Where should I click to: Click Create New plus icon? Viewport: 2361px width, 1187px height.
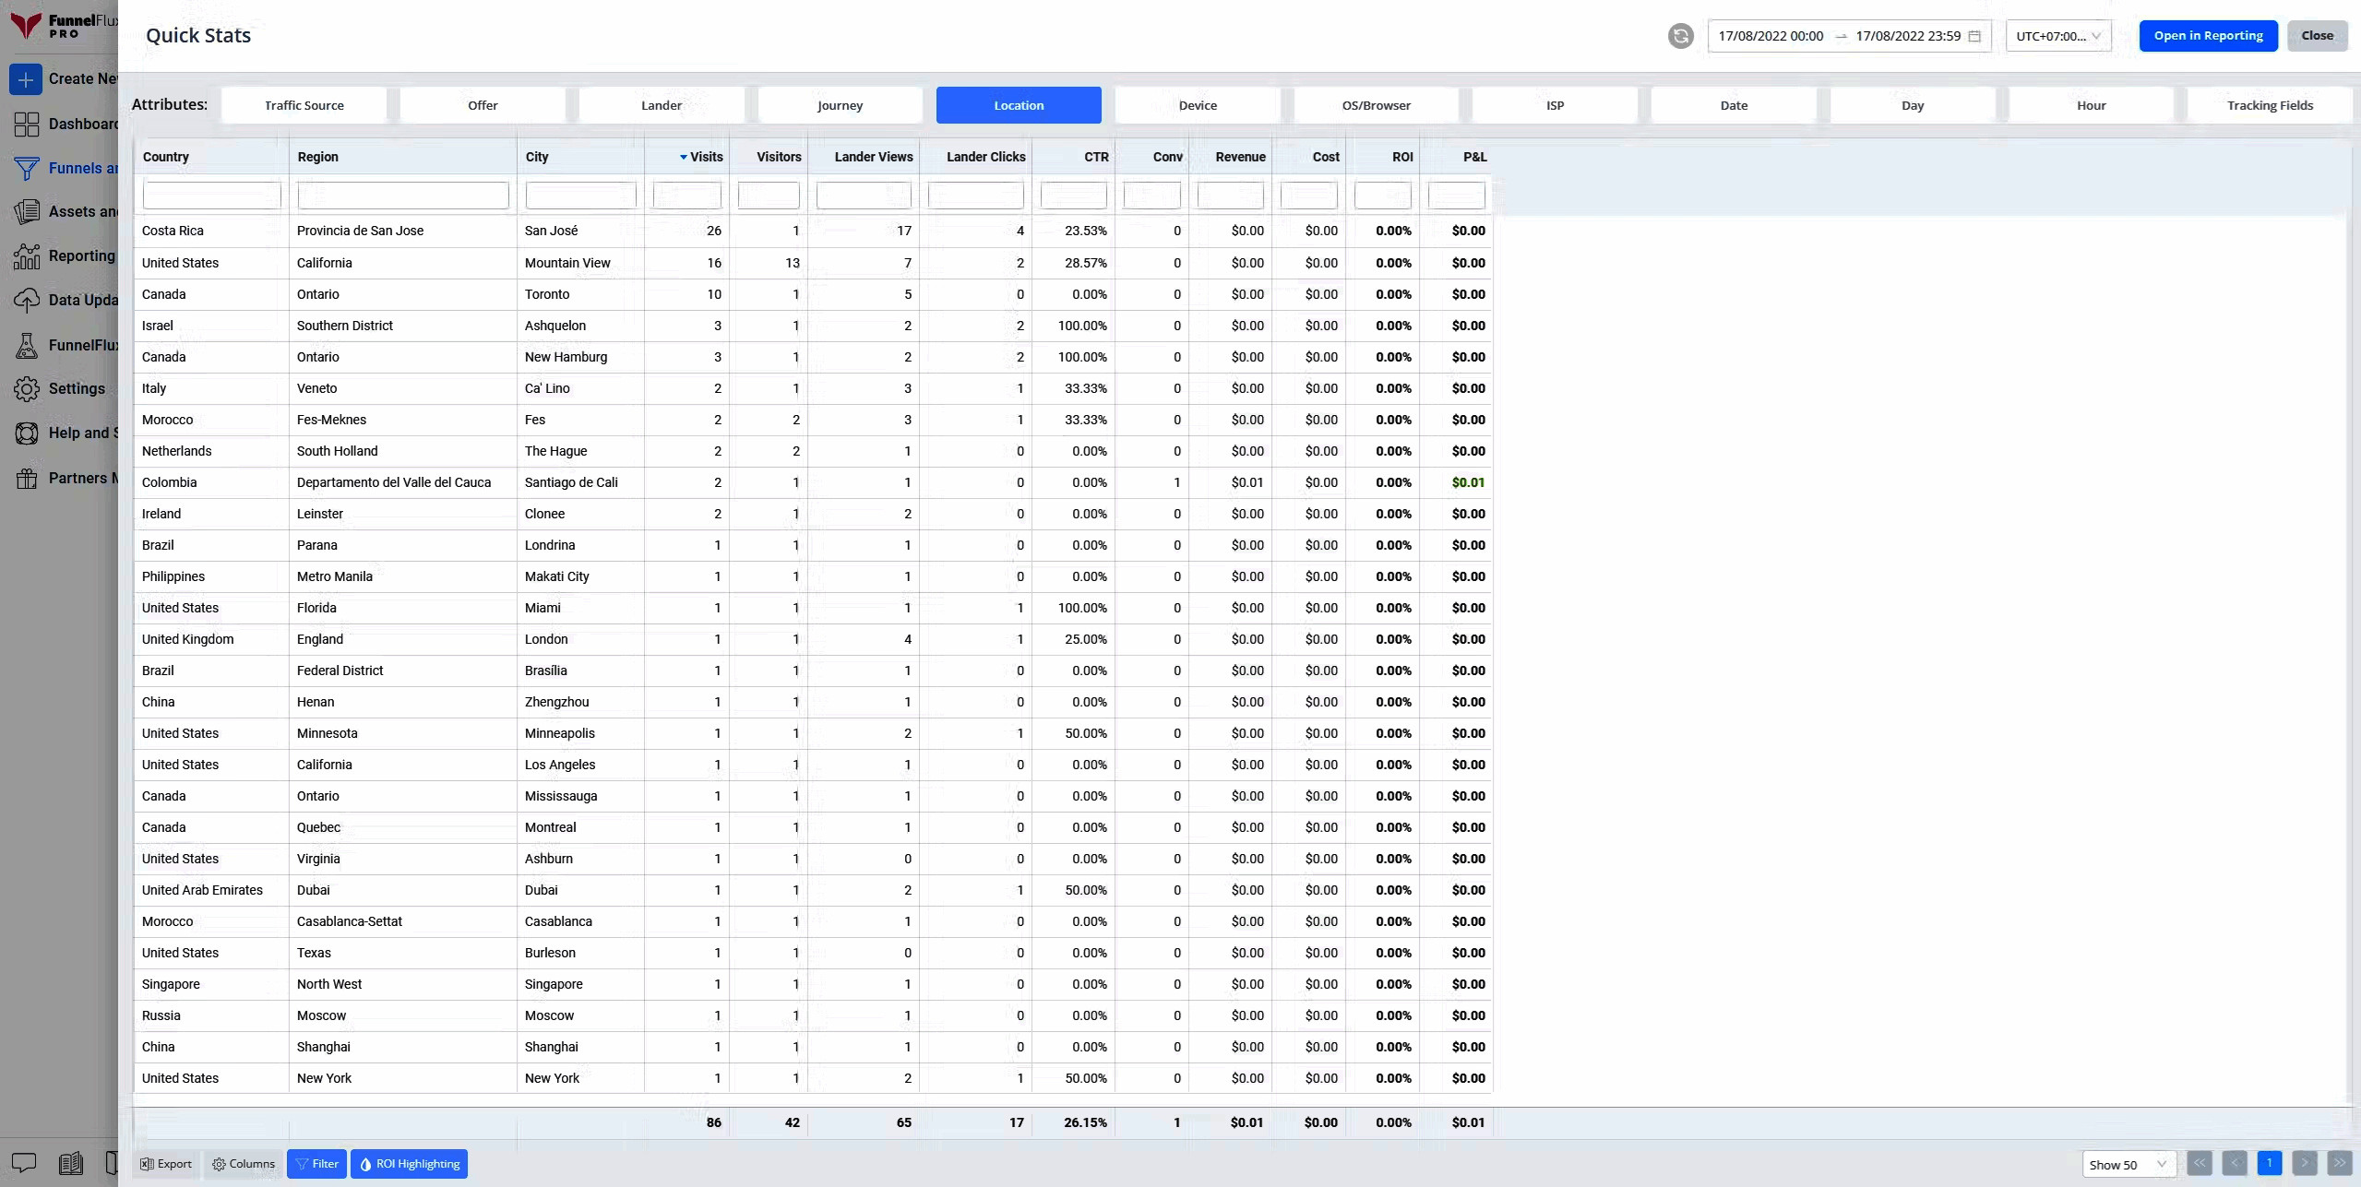26,79
